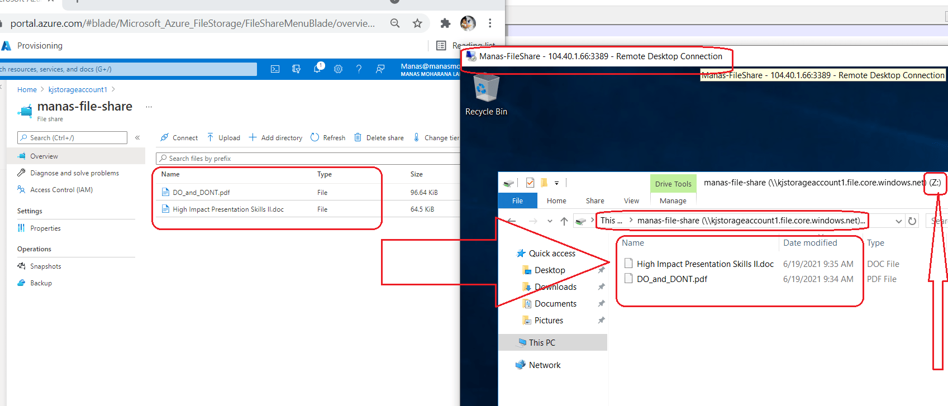Viewport: 948px width, 406px height.
Task: Click Change tier in the toolbar
Action: 436,137
